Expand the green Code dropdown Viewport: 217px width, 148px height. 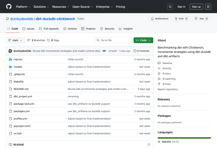(143, 40)
